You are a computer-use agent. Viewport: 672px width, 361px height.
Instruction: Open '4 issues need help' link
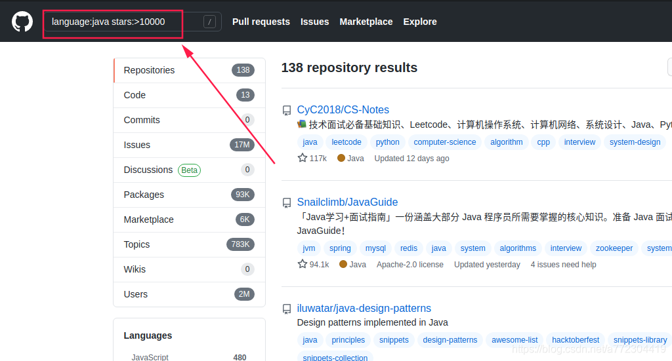click(563, 264)
